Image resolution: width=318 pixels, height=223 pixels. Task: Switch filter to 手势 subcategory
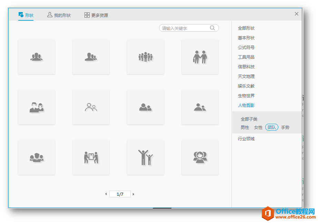(x=285, y=127)
